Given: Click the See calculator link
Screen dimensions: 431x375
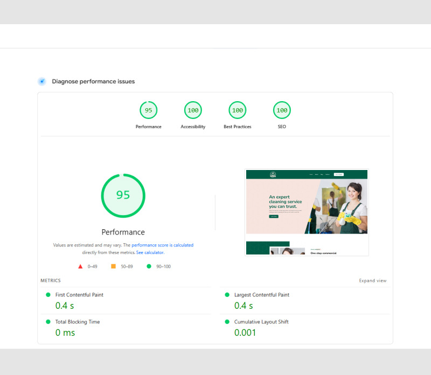Looking at the screenshot, I should click(150, 252).
